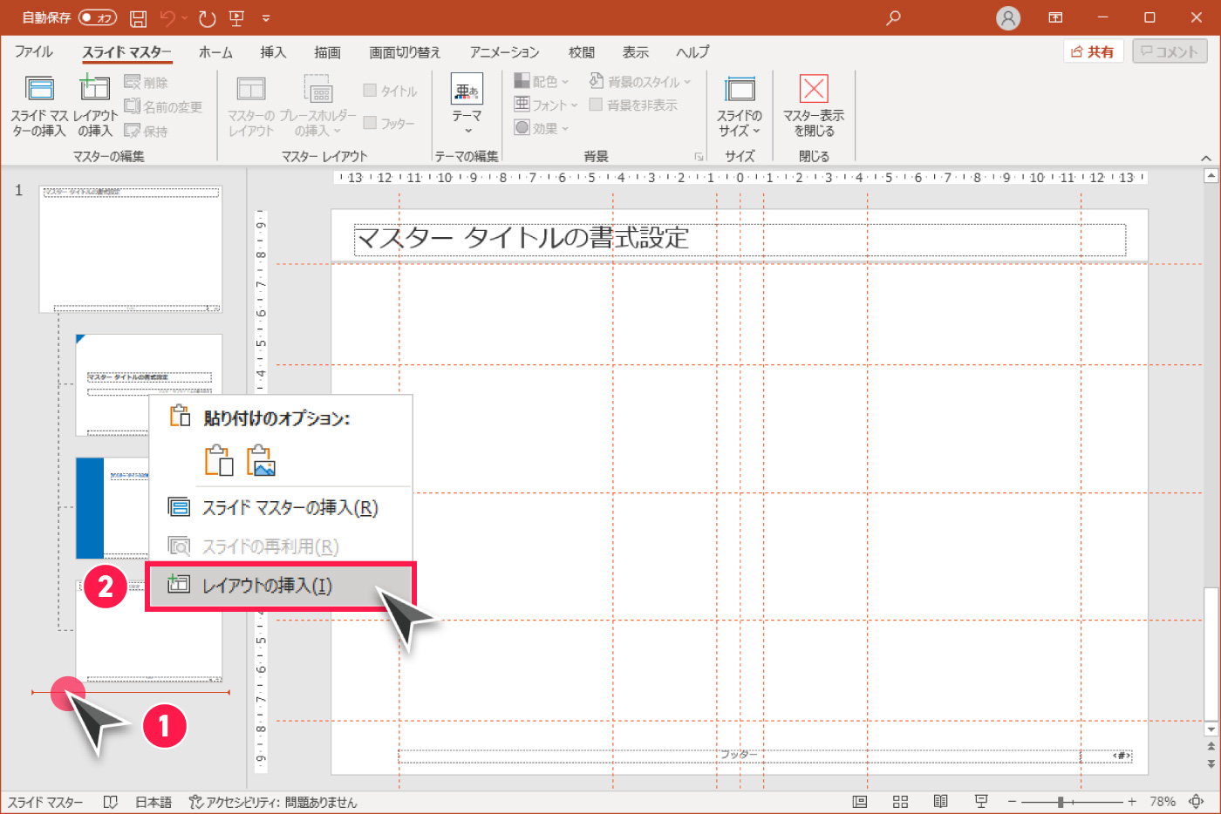Image resolution: width=1221 pixels, height=814 pixels.
Task: Open undo history dropdown arrow
Action: coord(185,17)
